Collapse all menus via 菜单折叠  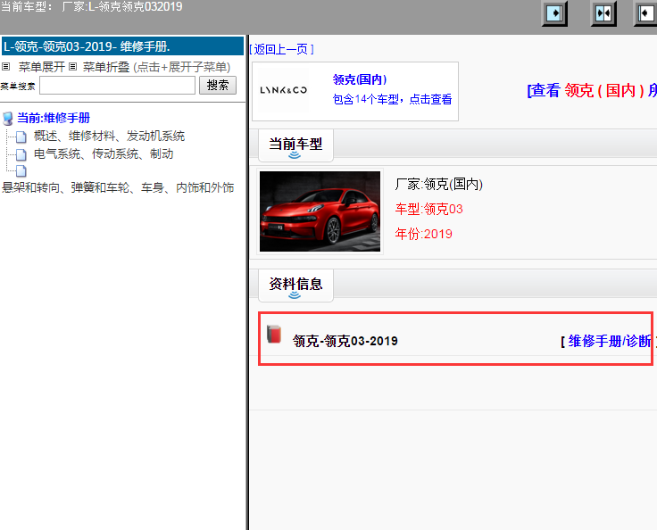coord(106,67)
